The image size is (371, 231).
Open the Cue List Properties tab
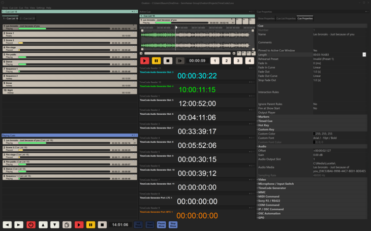[x=286, y=18]
